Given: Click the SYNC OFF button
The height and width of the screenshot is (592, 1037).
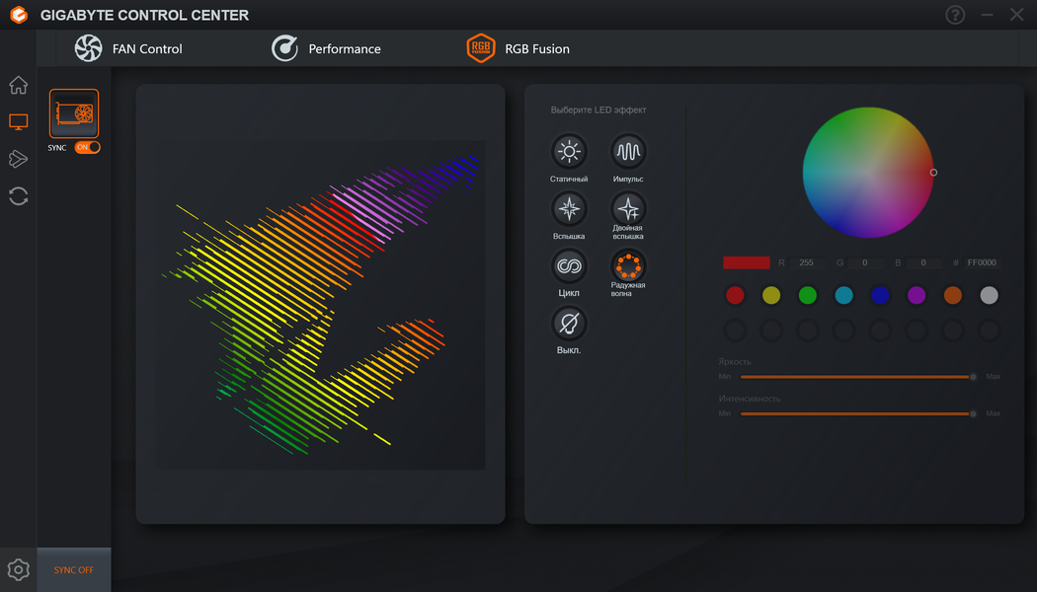Looking at the screenshot, I should point(74,569).
